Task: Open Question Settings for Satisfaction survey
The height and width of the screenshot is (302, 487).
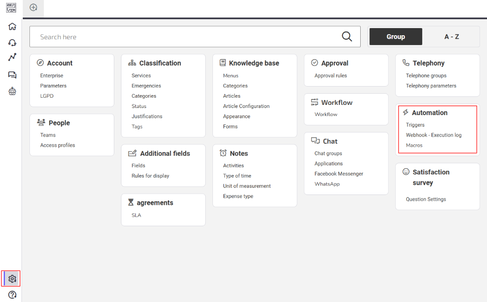Action: [426, 199]
